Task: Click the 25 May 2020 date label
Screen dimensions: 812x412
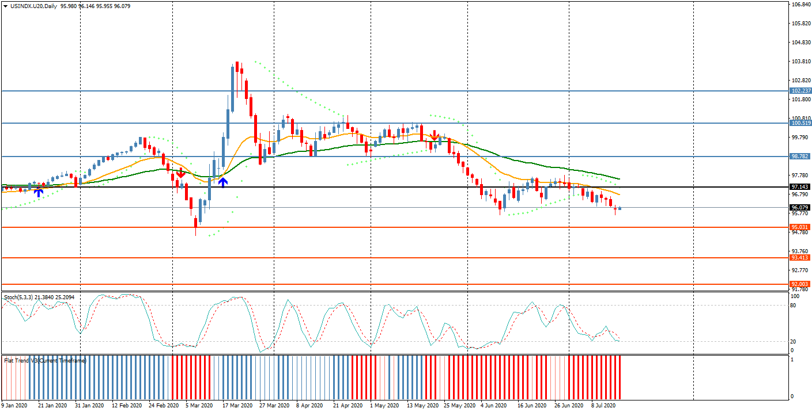Action: [x=458, y=405]
